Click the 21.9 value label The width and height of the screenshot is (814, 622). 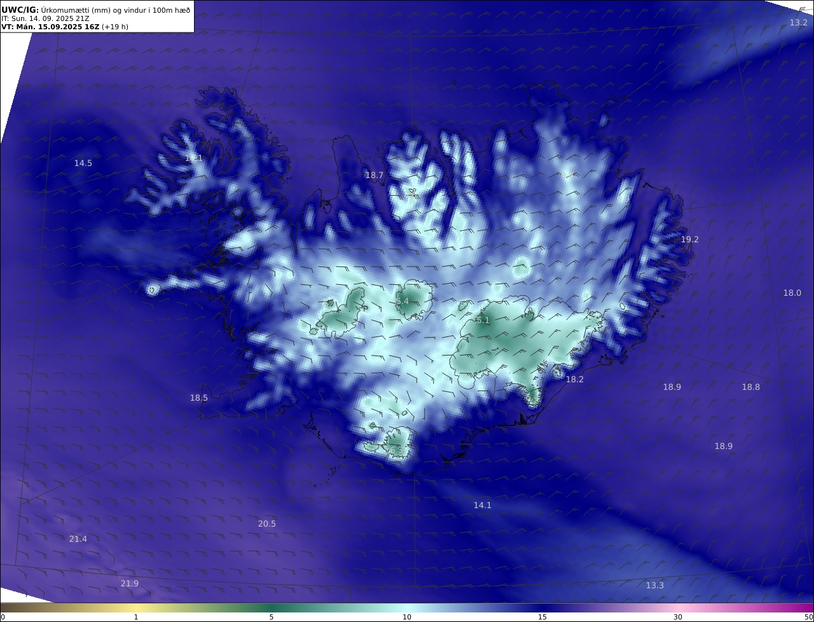coord(130,583)
